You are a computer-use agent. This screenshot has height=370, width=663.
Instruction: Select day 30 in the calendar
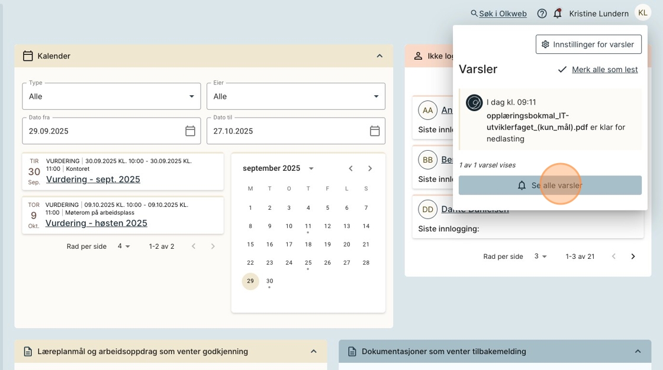(x=269, y=281)
